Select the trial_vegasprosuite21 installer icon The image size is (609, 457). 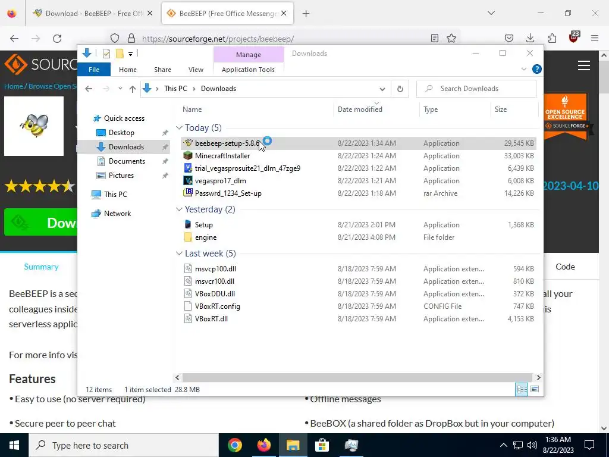188,168
